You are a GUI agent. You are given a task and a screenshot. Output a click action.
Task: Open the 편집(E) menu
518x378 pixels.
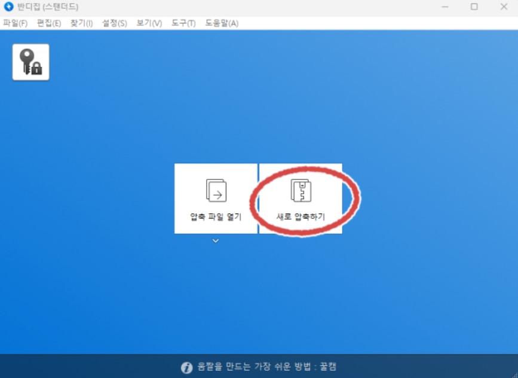click(x=49, y=23)
